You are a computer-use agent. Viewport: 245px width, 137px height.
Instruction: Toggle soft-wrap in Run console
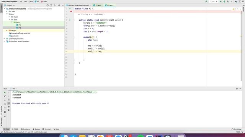(9, 100)
